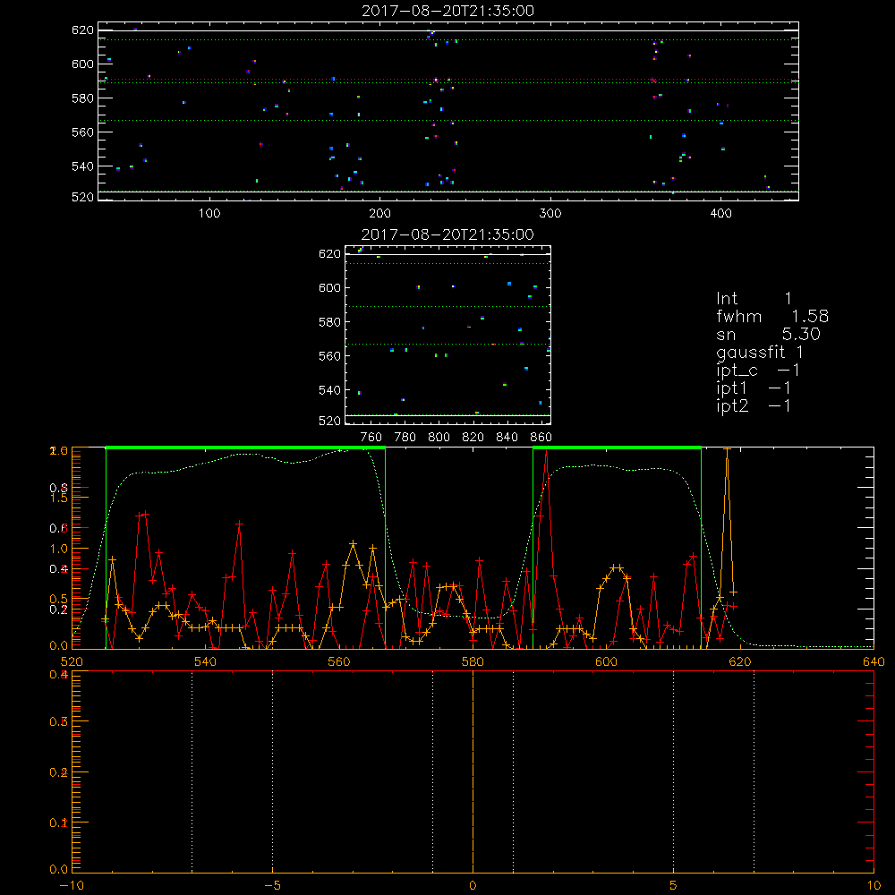Click the thick green bar spanning 589 to 614
Screen dimensions: 895x895
617,447
